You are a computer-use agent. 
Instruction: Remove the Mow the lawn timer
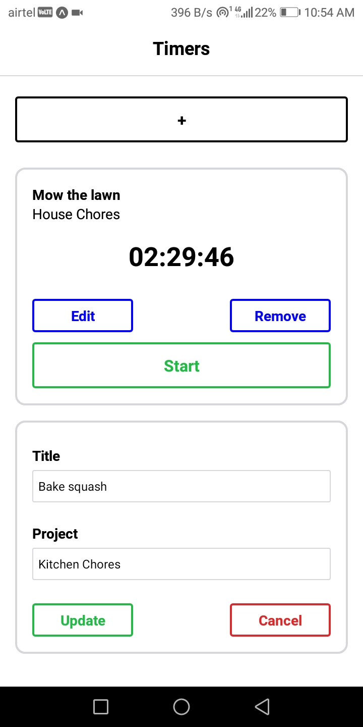[x=280, y=316]
